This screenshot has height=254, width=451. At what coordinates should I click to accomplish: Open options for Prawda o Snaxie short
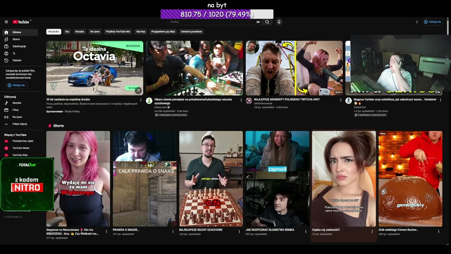point(173,232)
